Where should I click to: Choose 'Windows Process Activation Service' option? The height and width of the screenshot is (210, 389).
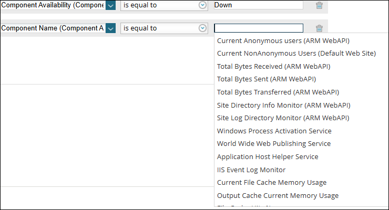[274, 131]
